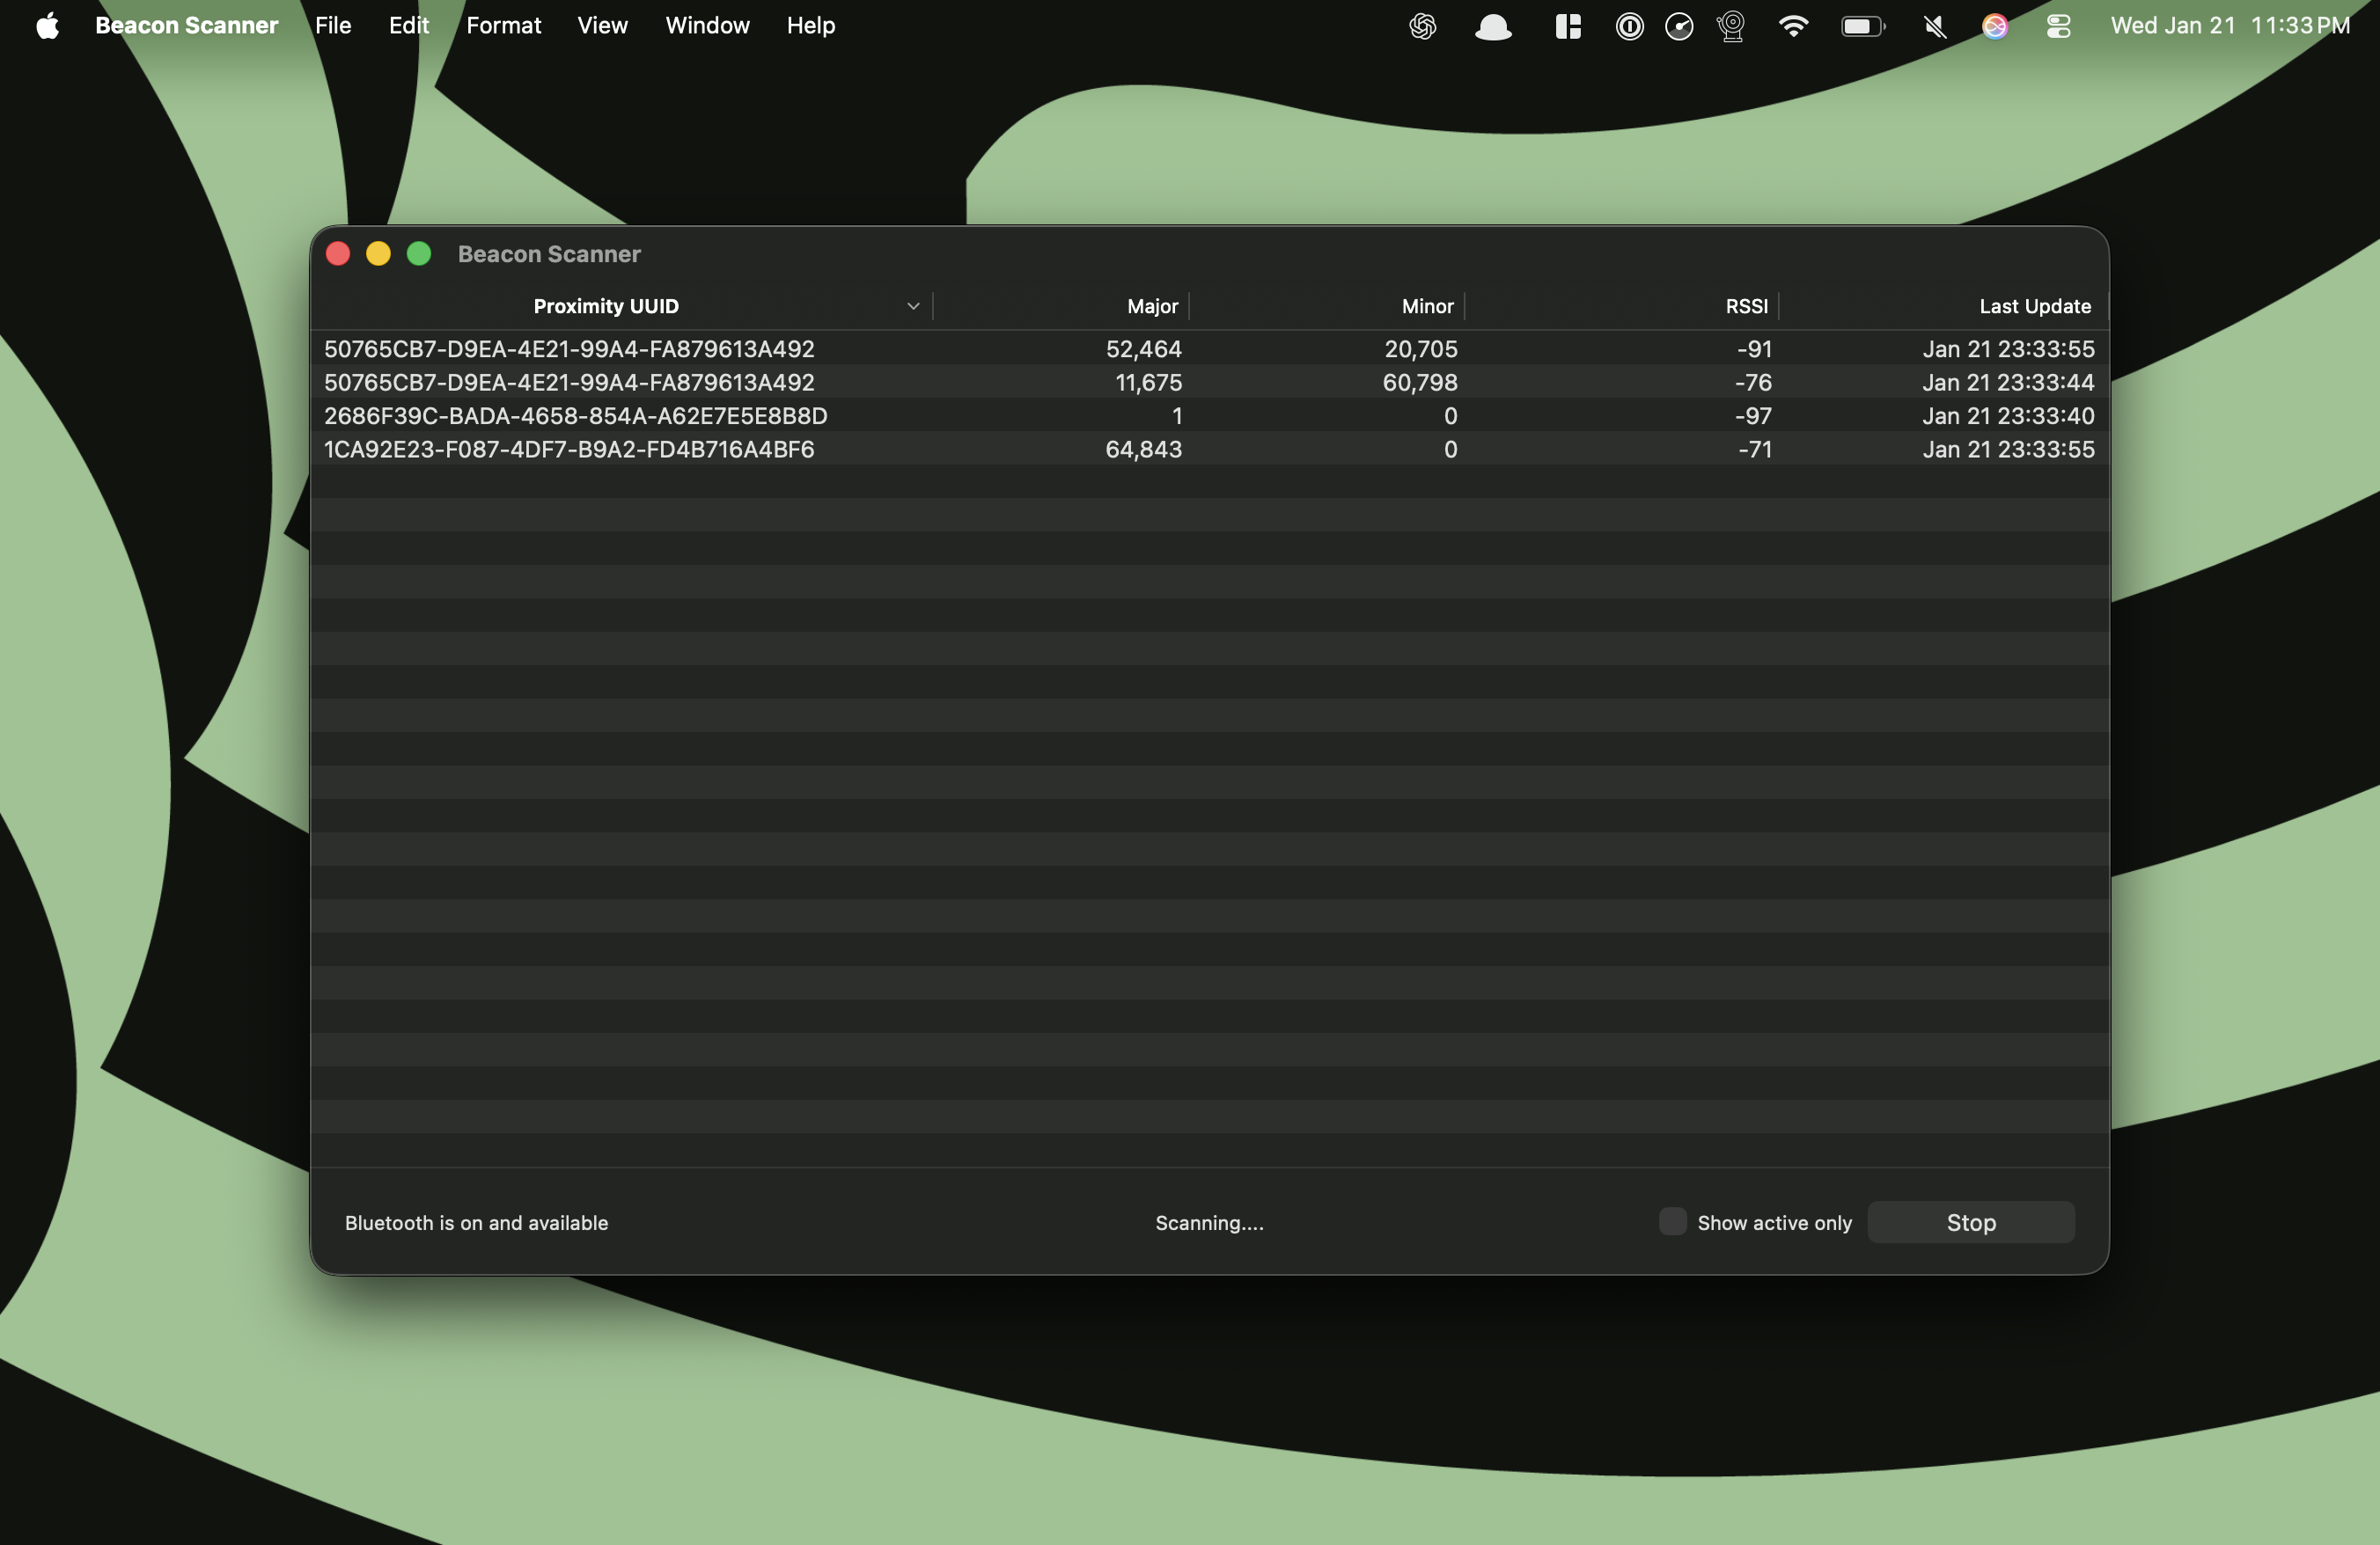Open the battery status menu
The image size is (2380, 1545).
1863,26
